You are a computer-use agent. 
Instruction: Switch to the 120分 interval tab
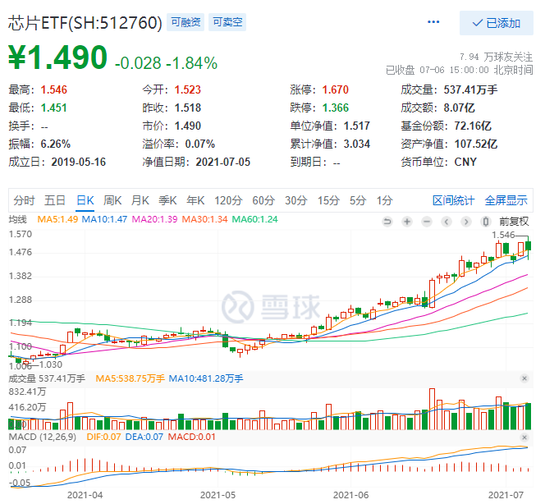pos(228,200)
